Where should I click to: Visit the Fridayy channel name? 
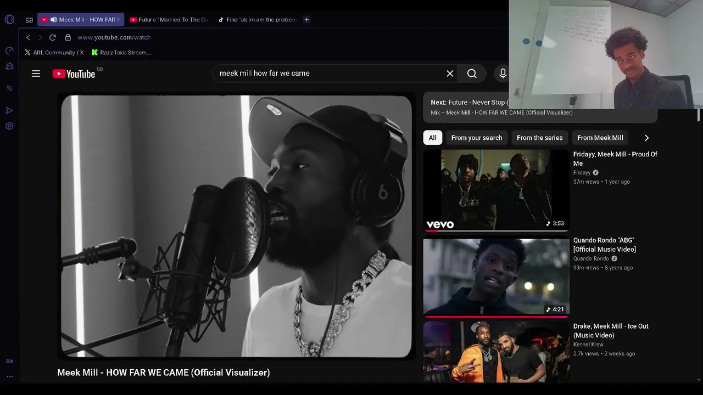582,173
